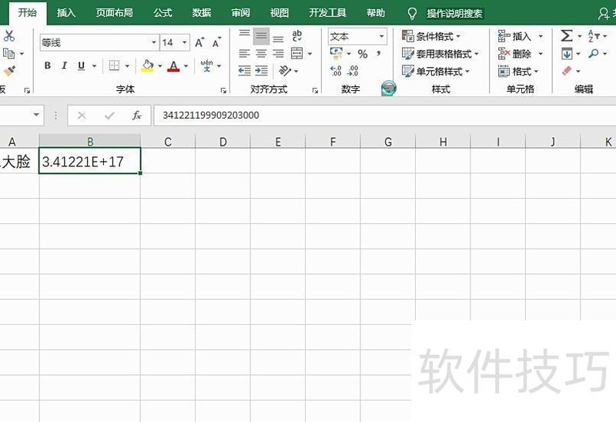616x422 pixels.
Task: Click the insert function fx icon
Action: (x=136, y=116)
